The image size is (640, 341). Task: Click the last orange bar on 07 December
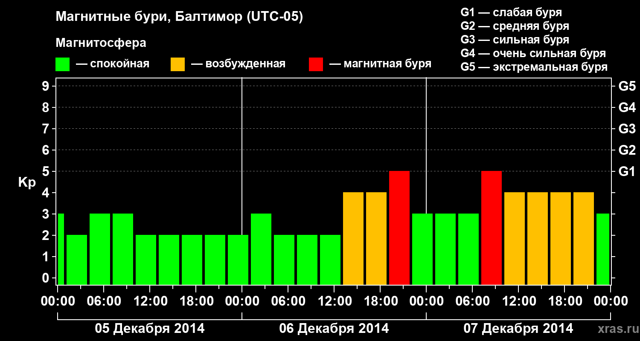point(584,238)
